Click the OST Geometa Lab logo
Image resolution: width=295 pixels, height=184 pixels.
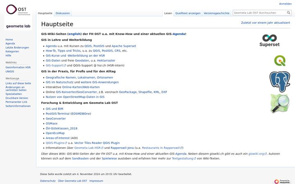[x=18, y=17]
